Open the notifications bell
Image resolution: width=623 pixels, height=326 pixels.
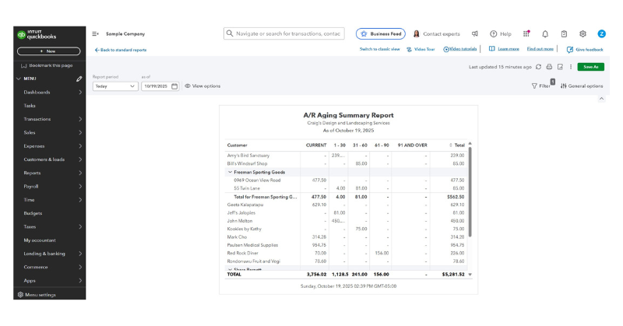545,34
